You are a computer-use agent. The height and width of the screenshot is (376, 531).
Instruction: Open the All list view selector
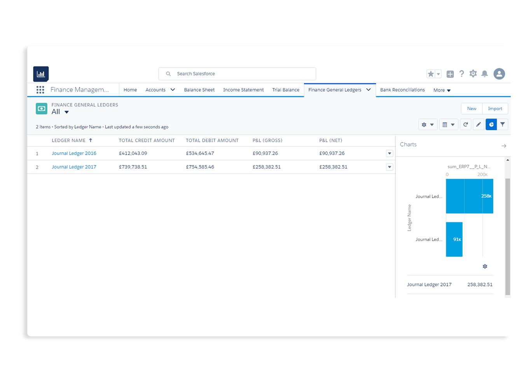(60, 112)
